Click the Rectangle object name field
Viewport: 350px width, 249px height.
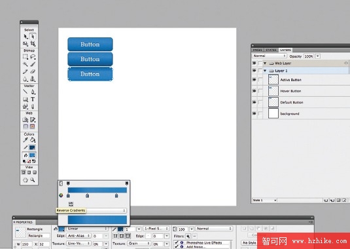click(39, 236)
